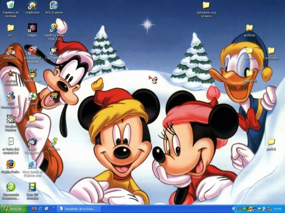Launch VoipBuster from the desktop
Image resolution: width=285 pixels, height=213 pixels.
(x=32, y=7)
